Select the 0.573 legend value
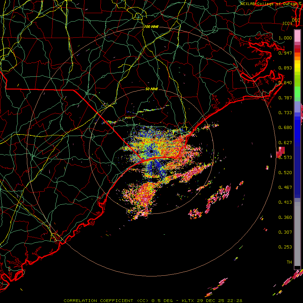The width and height of the screenshot is (303, 303). tap(285, 157)
